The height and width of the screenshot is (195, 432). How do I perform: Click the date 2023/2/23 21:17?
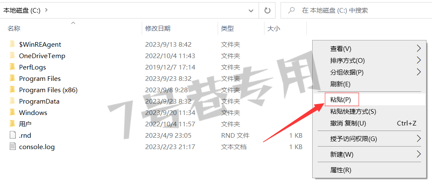(x=170, y=147)
